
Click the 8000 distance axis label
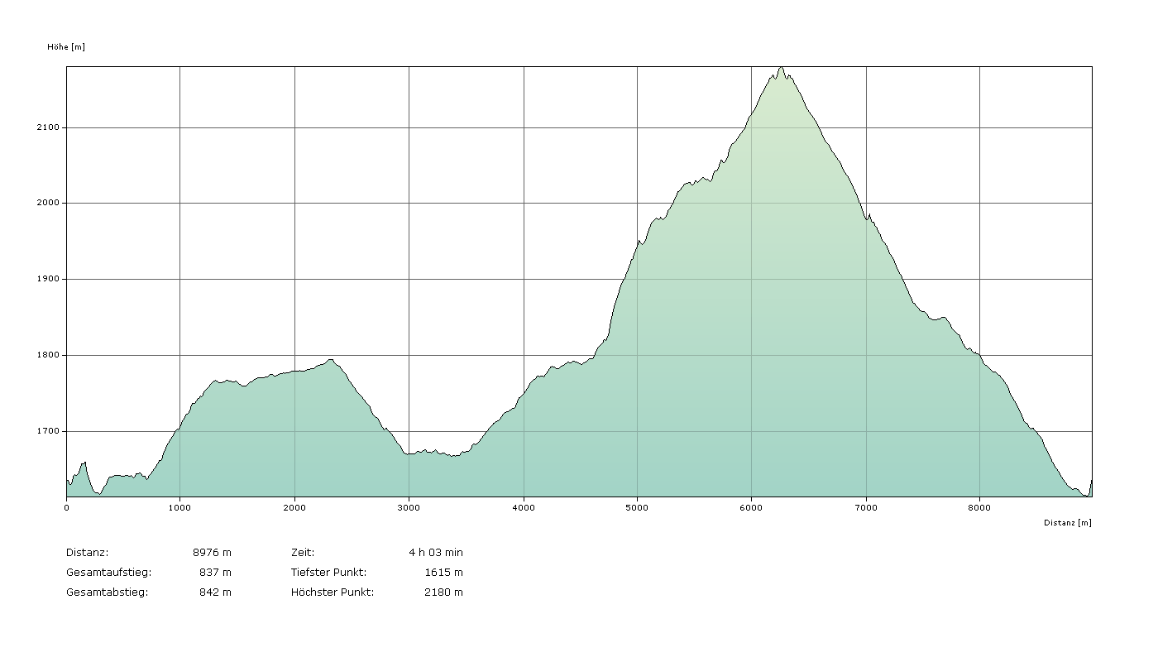coord(979,507)
